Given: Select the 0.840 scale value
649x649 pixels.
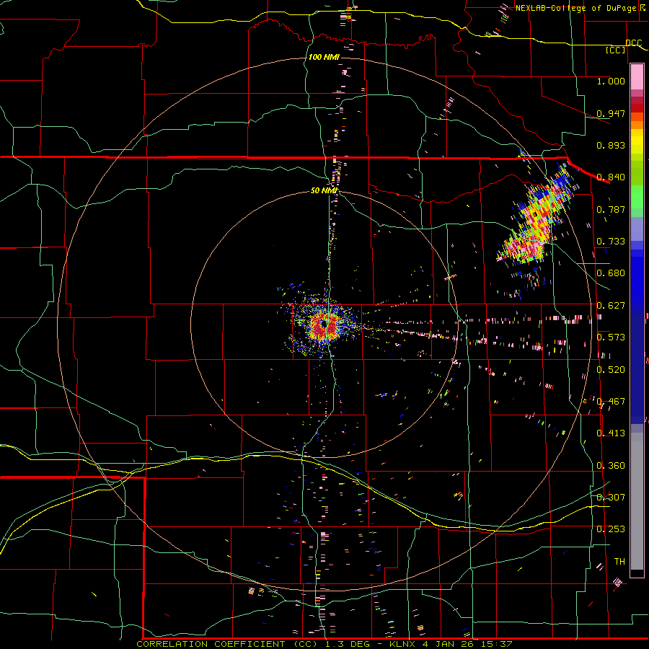Looking at the screenshot, I should (x=611, y=177).
